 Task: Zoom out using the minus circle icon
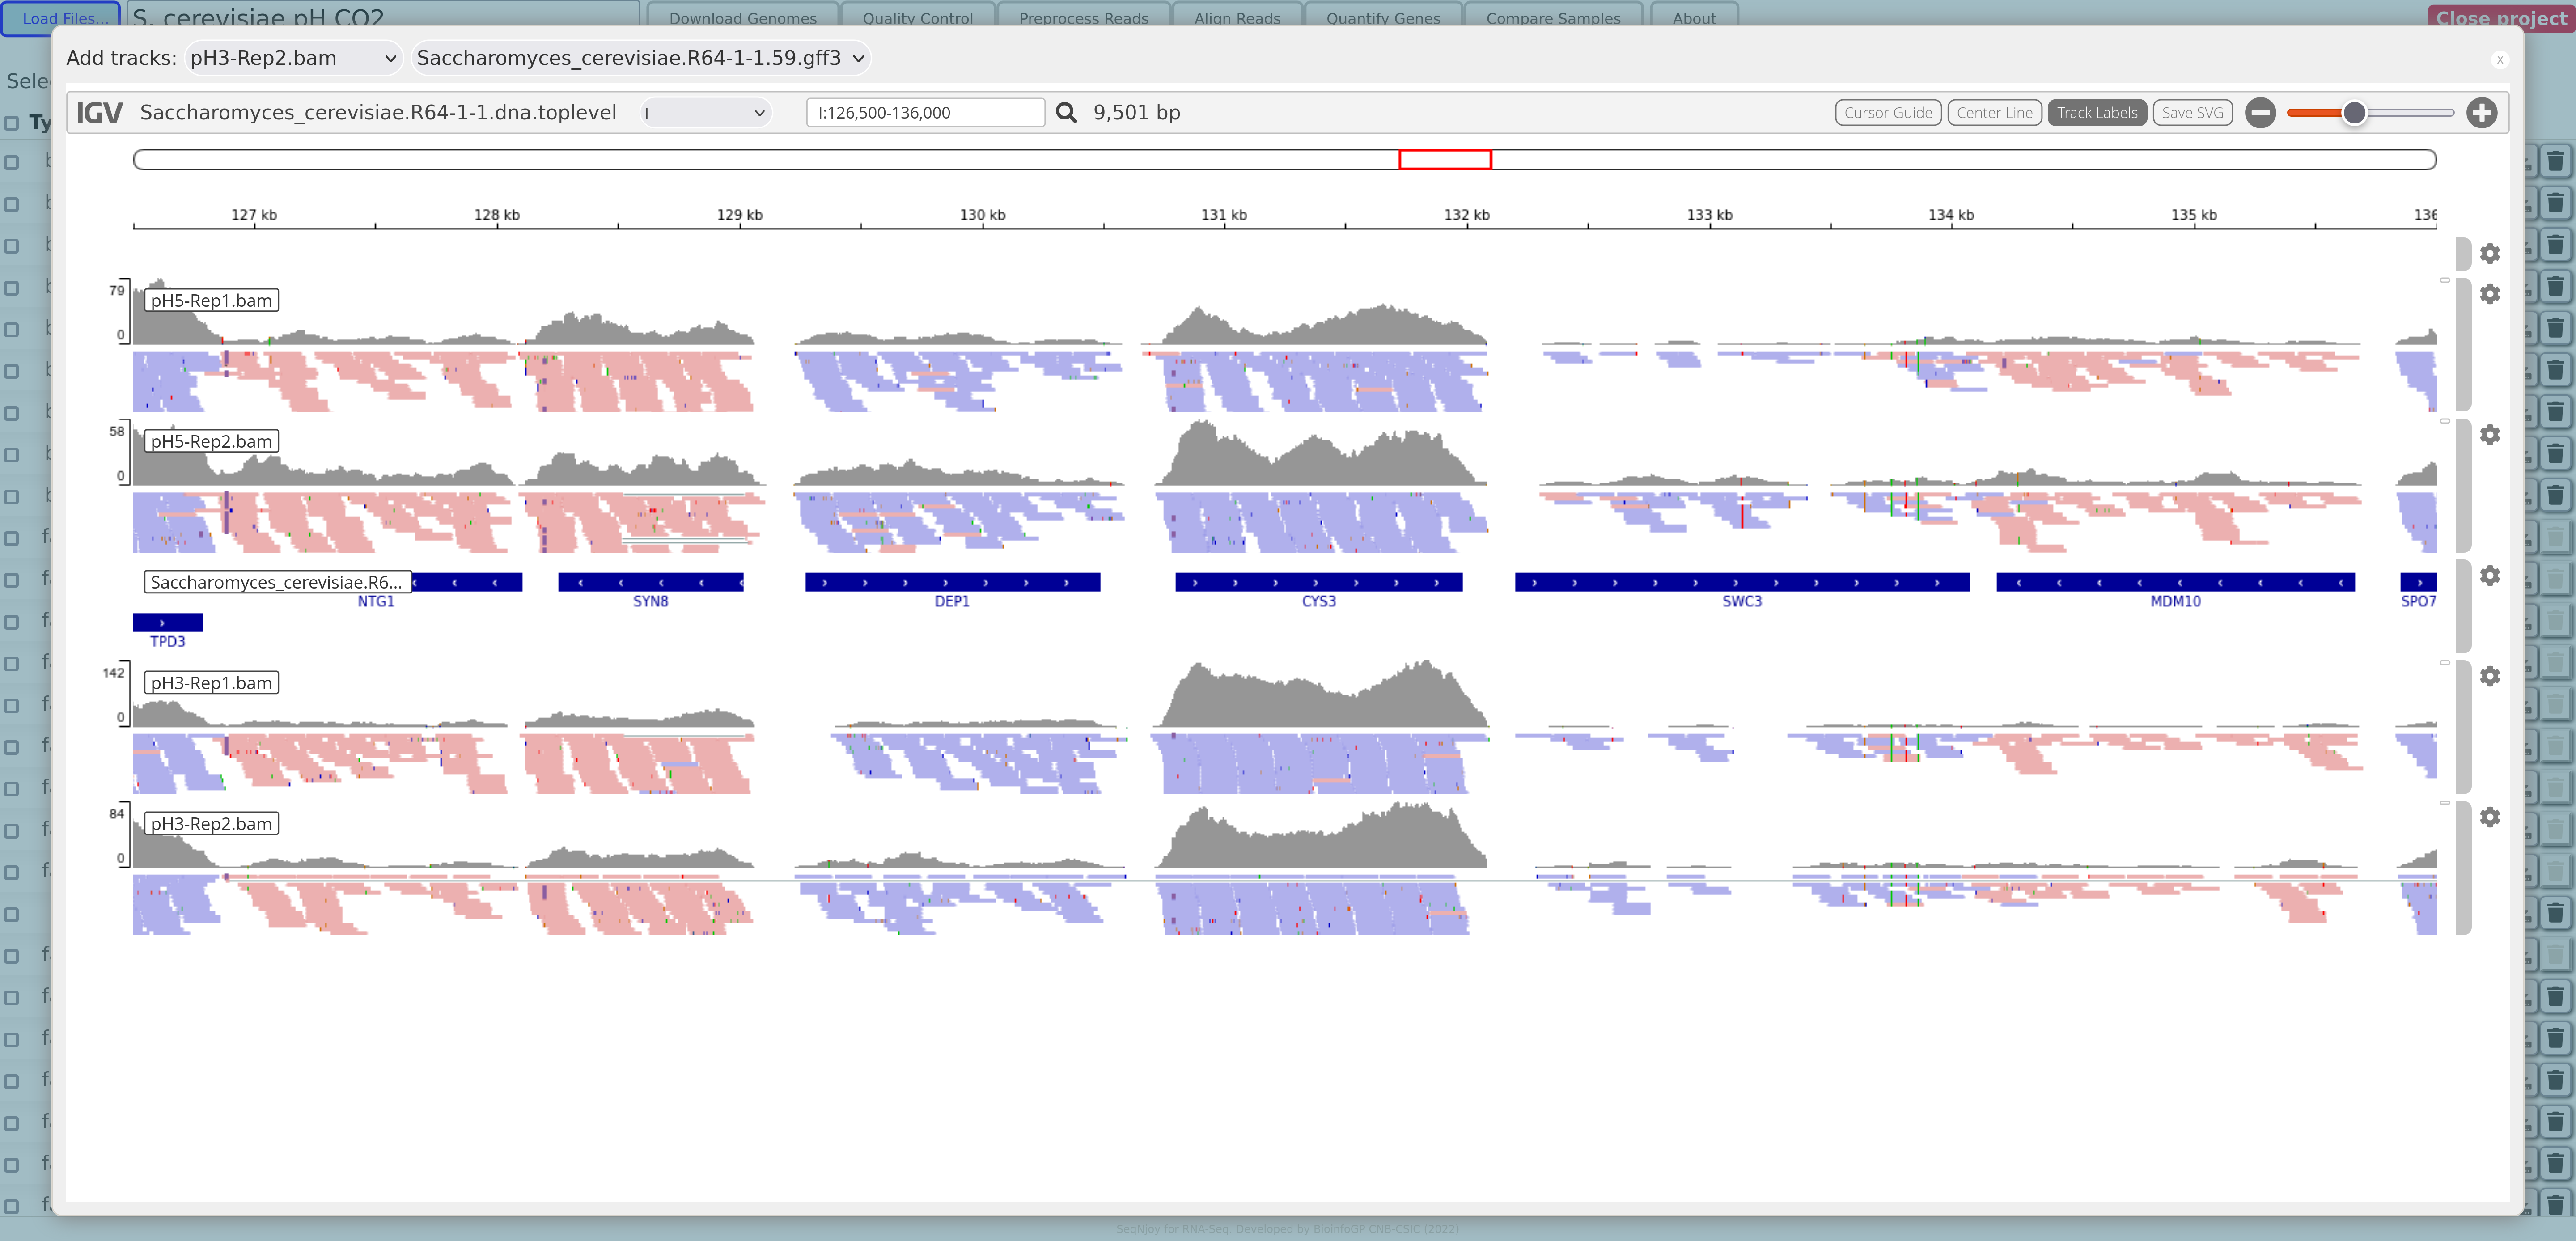(x=2260, y=113)
